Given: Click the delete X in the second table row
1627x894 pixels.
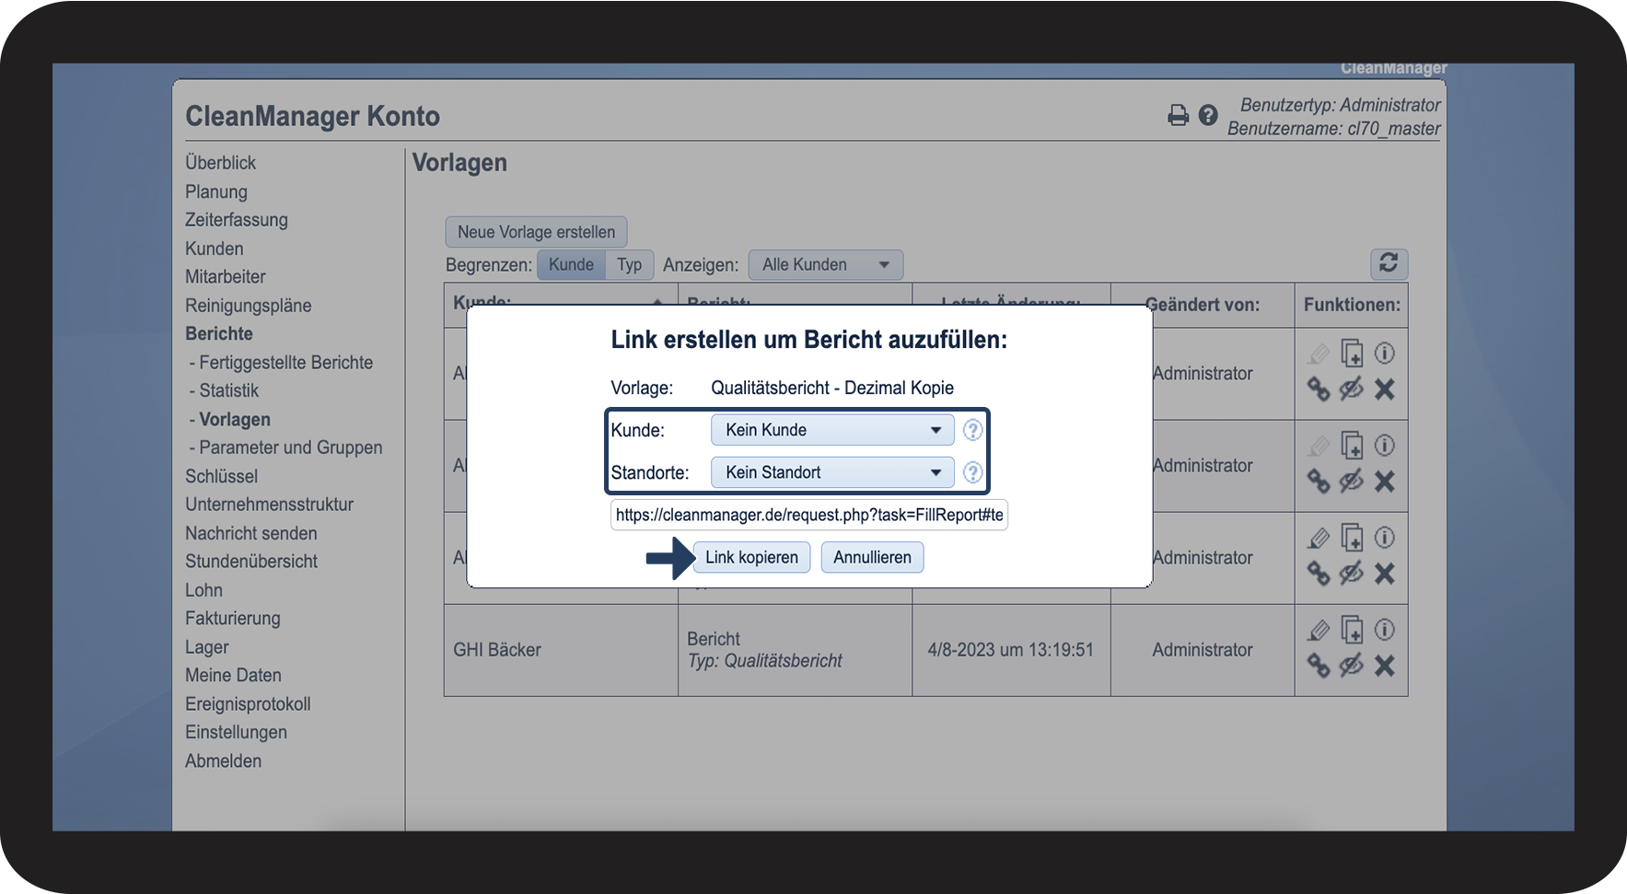Looking at the screenshot, I should point(1385,482).
